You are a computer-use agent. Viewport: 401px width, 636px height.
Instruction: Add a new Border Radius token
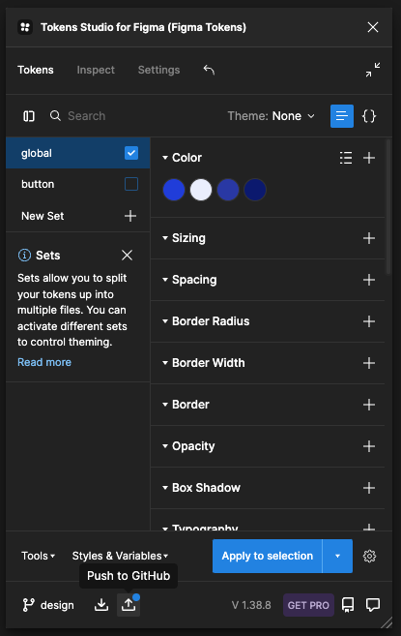[368, 321]
